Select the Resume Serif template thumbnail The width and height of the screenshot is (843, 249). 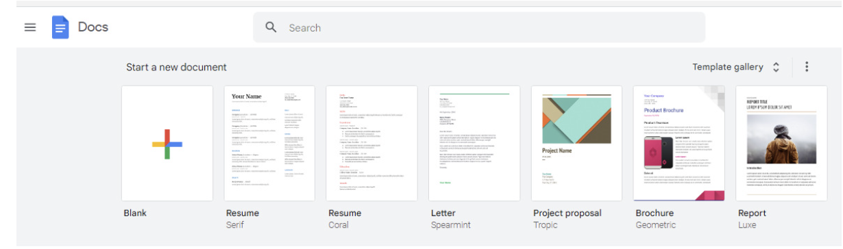point(269,144)
